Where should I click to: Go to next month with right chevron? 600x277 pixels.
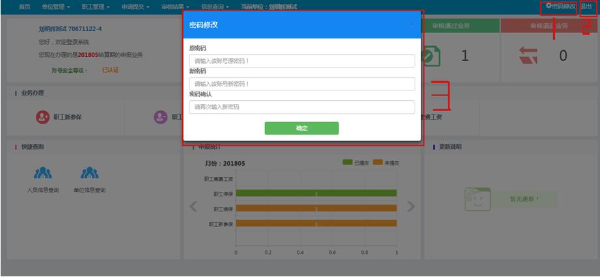[410, 206]
